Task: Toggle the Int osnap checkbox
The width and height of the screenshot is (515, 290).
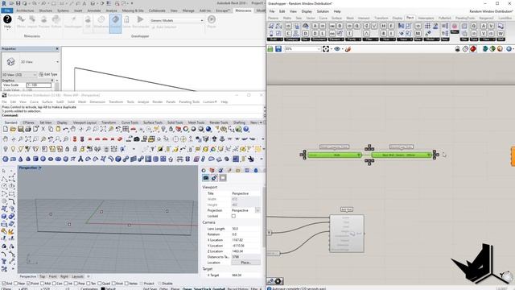Action: point(66,284)
